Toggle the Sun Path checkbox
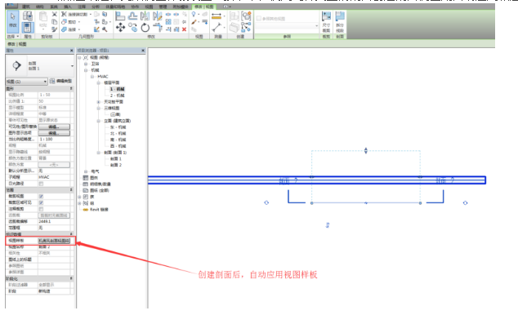This screenshot has width=518, height=315. 42,184
